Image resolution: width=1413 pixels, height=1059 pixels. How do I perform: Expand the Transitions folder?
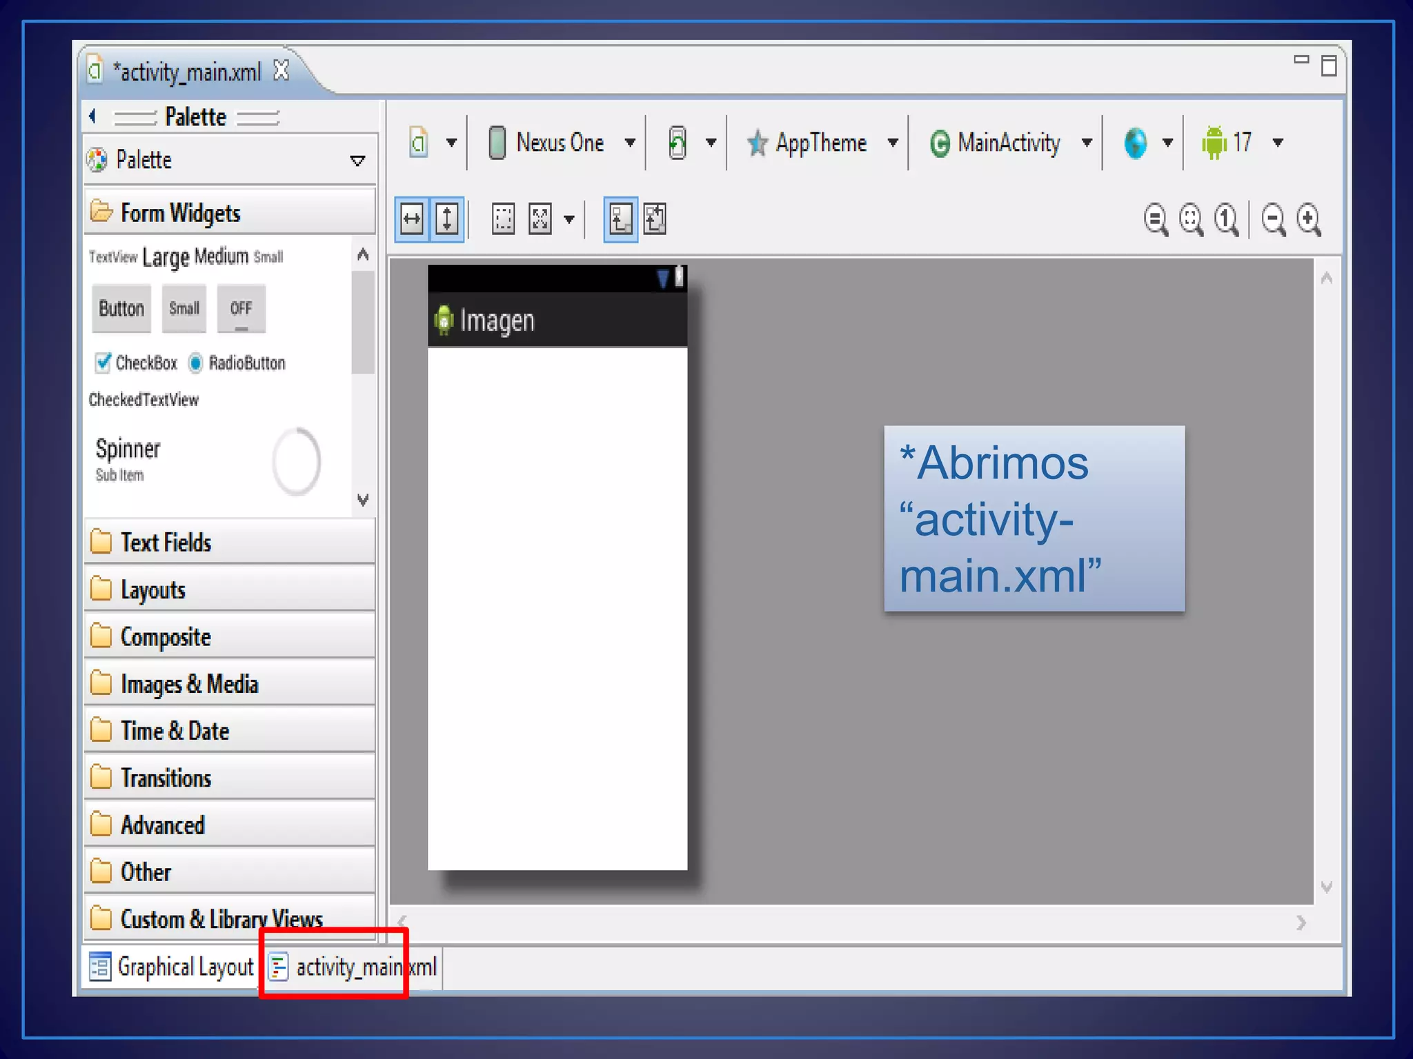coord(229,778)
